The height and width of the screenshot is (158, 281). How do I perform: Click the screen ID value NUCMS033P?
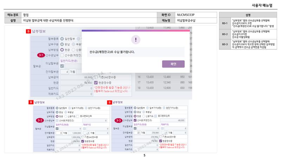(x=186, y=15)
